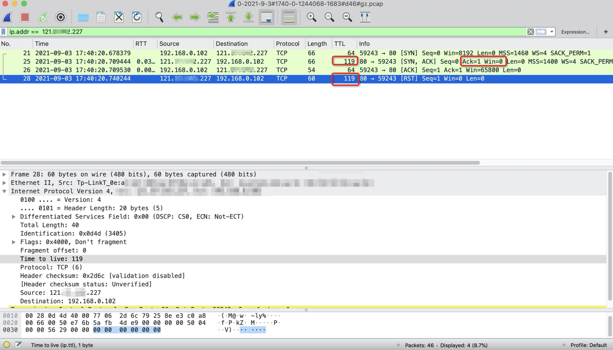The height and width of the screenshot is (350, 613).
Task: Select packet 28 RST row
Action: click(x=306, y=78)
